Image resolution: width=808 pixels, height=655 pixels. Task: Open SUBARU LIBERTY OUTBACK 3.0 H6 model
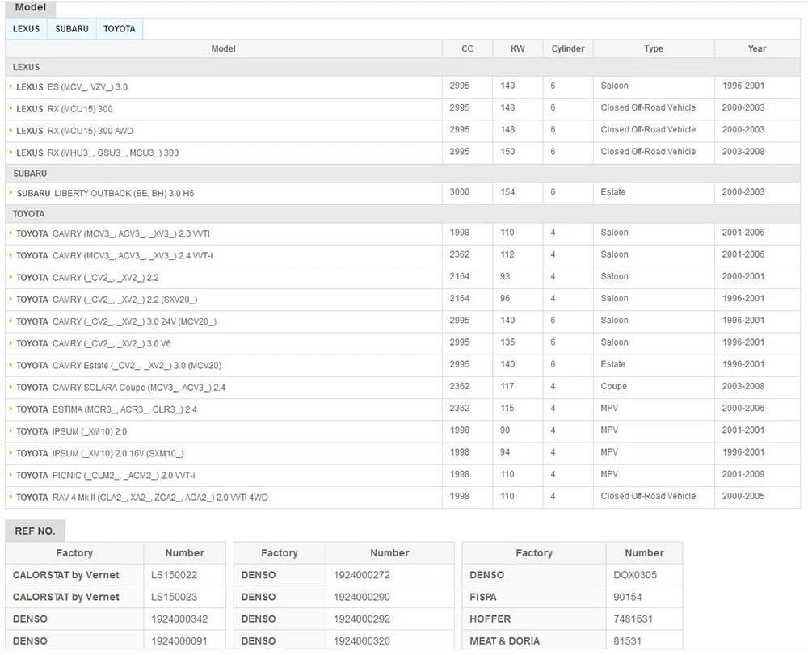[106, 194]
